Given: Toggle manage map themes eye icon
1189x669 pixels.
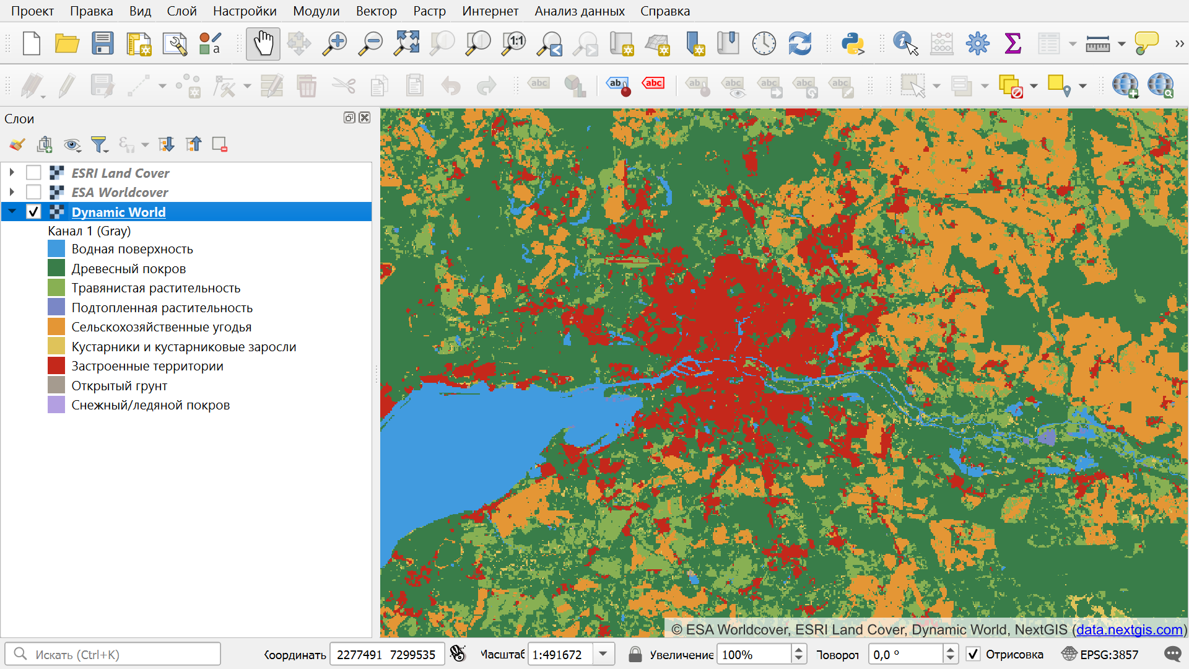Looking at the screenshot, I should click(72, 144).
